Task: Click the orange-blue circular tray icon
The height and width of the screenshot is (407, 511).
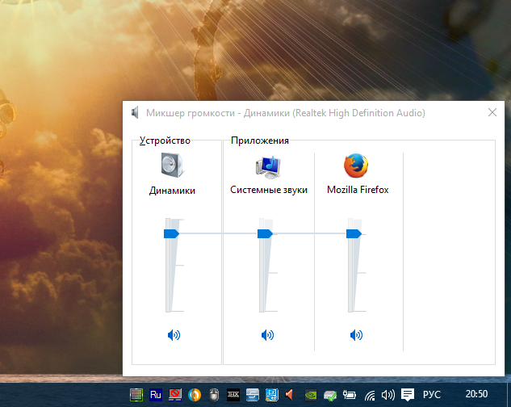Action: [x=195, y=395]
